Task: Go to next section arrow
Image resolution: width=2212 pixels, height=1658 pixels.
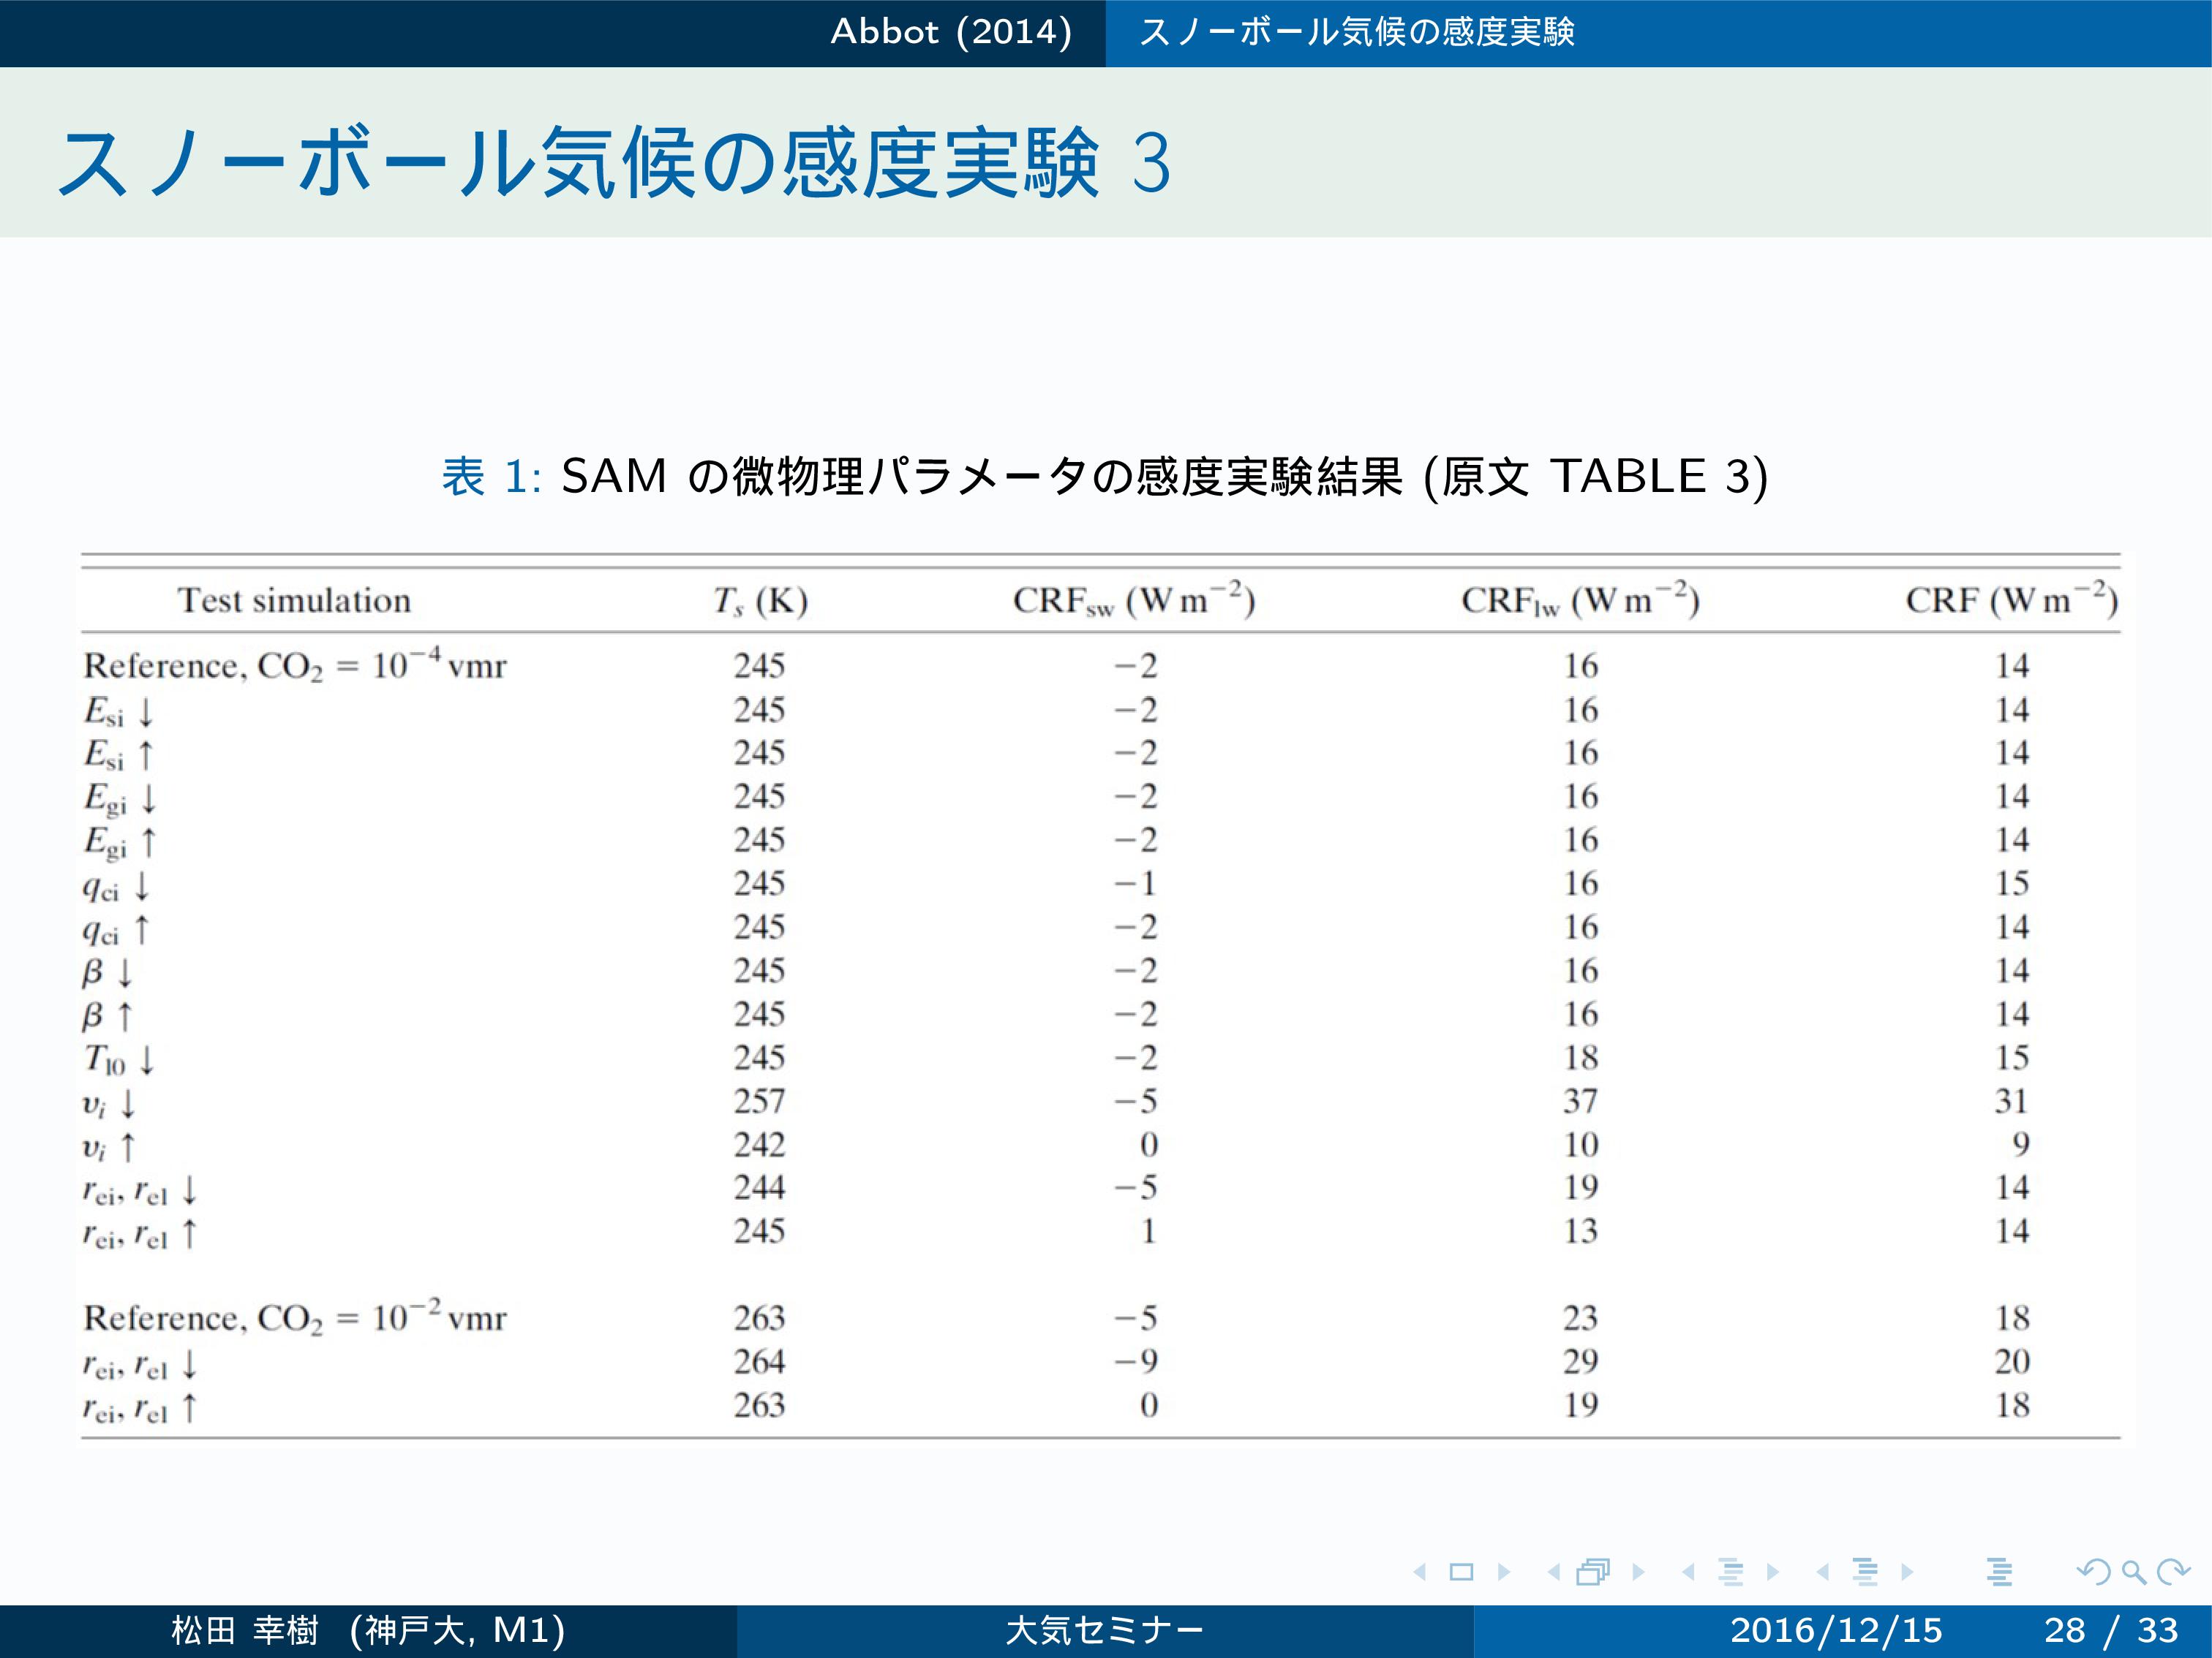Action: click(x=1907, y=1572)
